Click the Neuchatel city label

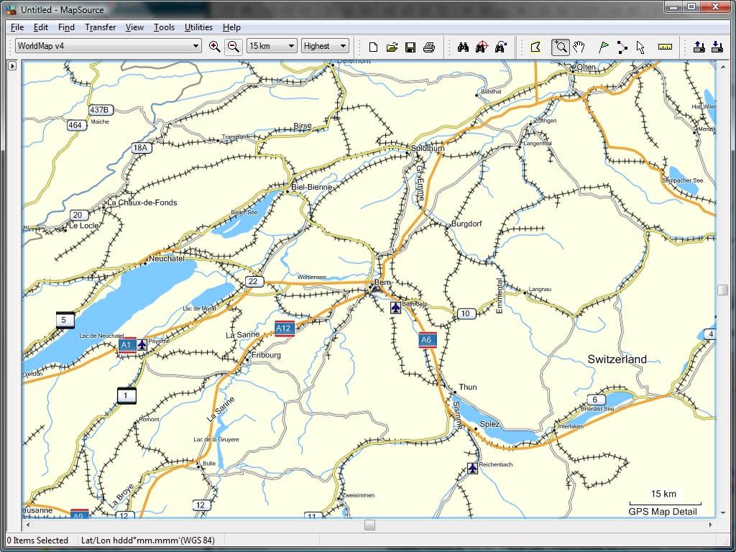(167, 258)
